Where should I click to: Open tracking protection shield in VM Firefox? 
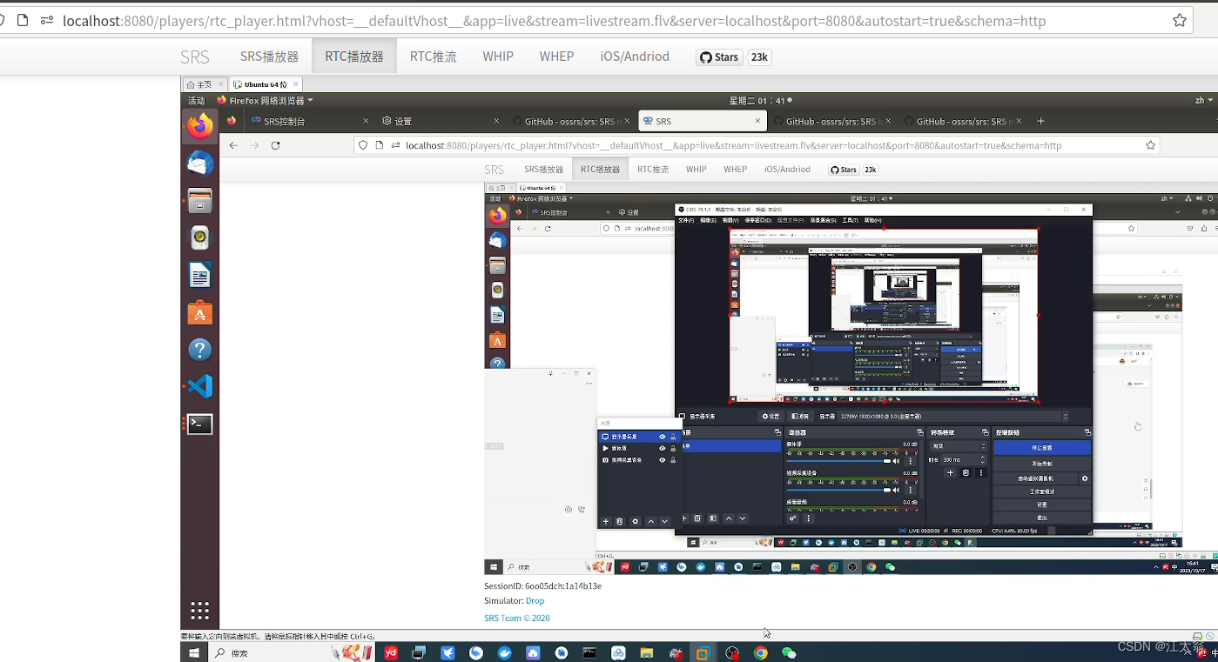click(x=364, y=145)
